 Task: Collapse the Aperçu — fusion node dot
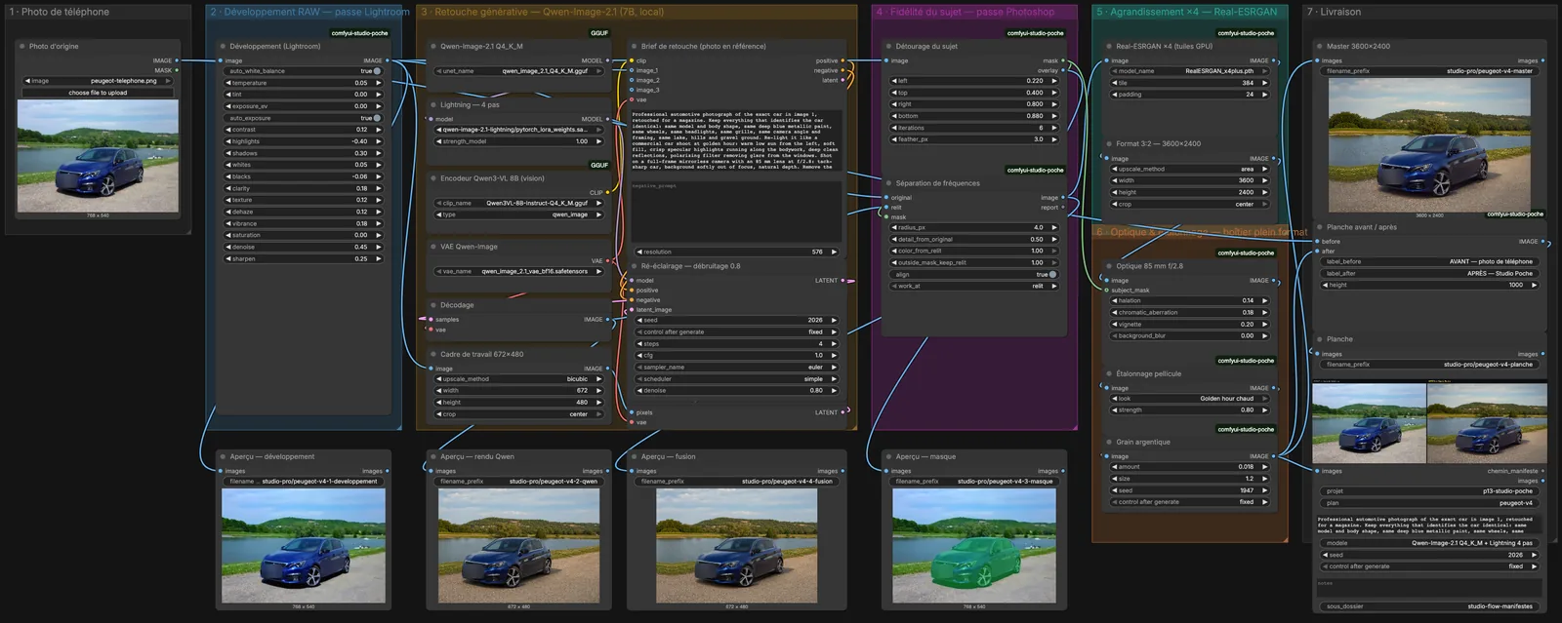pos(635,456)
